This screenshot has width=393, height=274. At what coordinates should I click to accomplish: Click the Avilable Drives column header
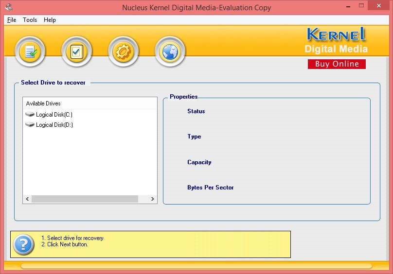90,103
